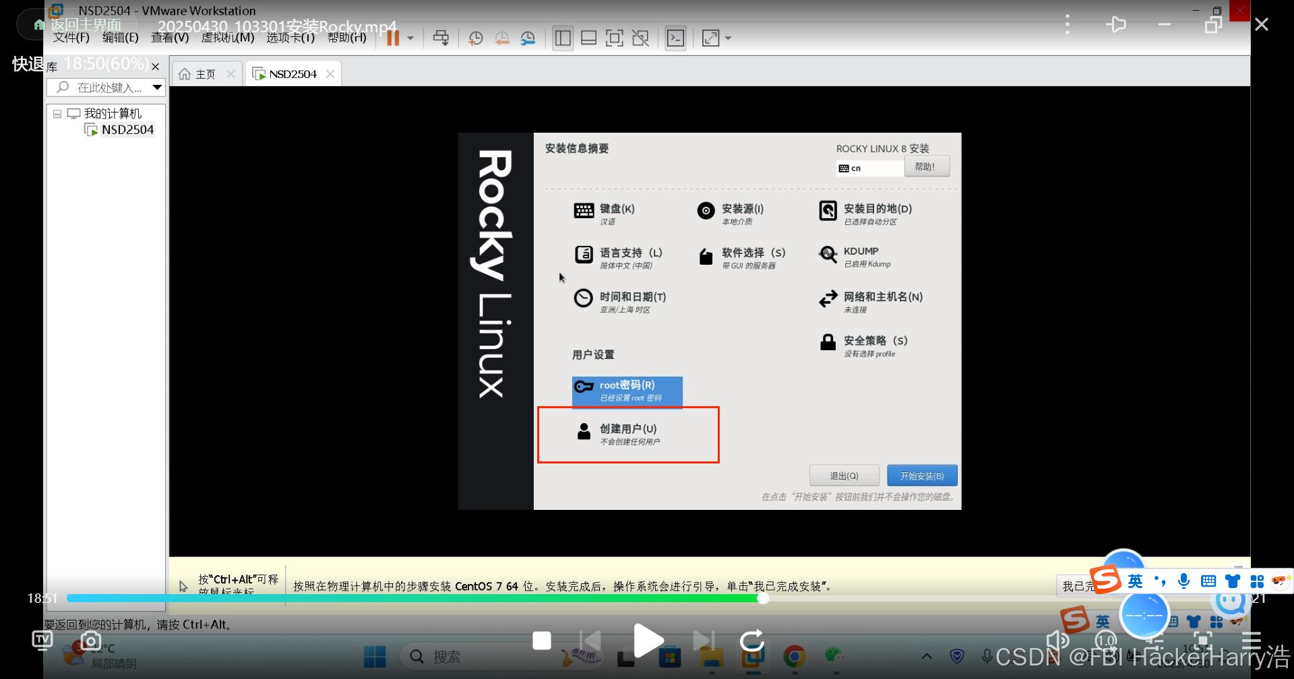
Task: Click the stretch guest display icon
Action: (x=710, y=38)
